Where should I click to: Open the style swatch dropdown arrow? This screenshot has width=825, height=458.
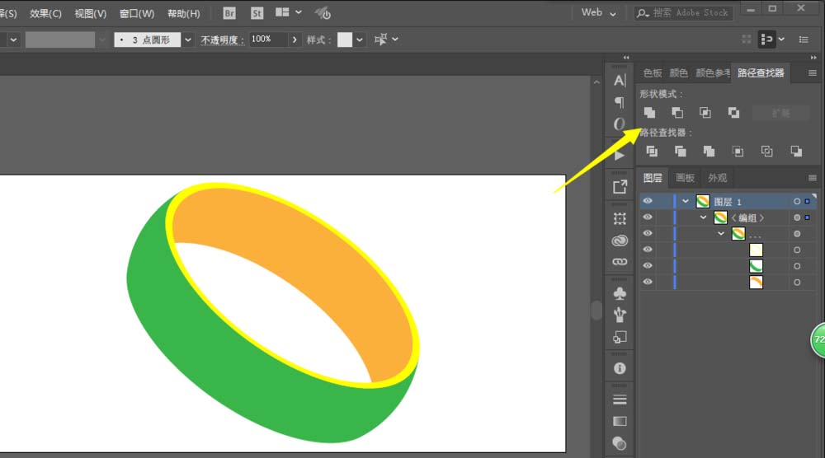coord(360,40)
